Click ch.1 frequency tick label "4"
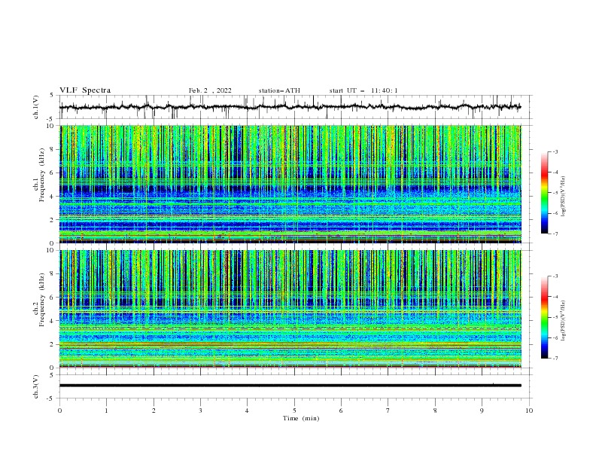 (53, 197)
